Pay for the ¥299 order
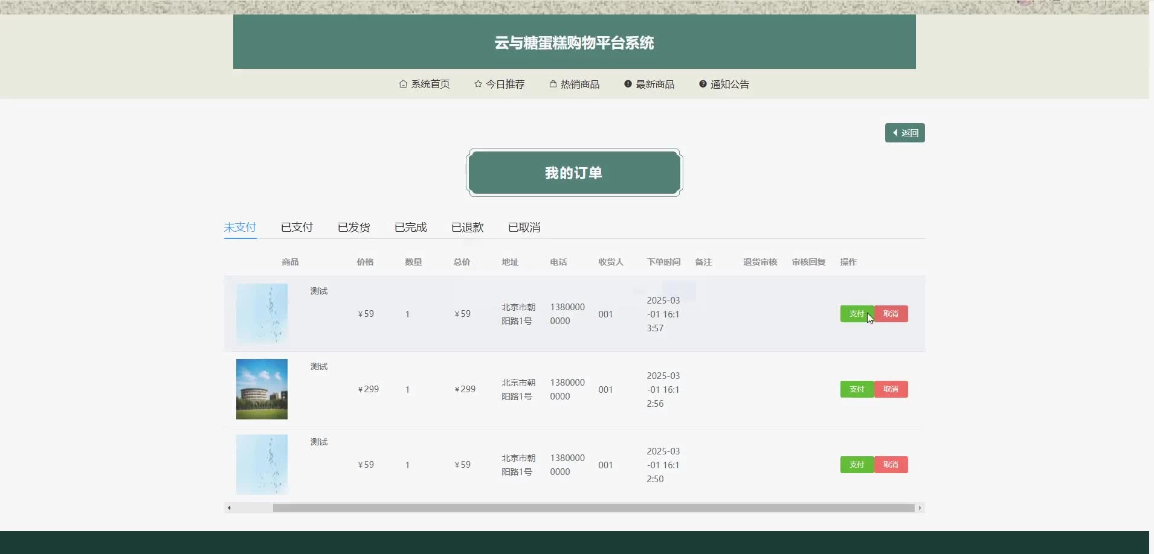1154x554 pixels. coord(856,389)
